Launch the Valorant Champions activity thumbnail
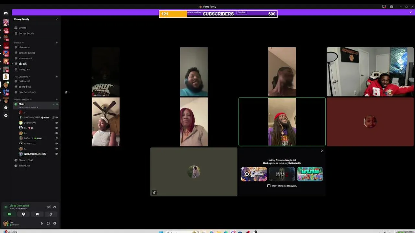The width and height of the screenshot is (415, 233). click(x=254, y=174)
